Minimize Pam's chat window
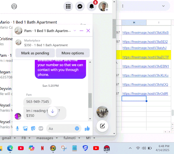This screenshot has width=174, height=154. [x=81, y=31]
